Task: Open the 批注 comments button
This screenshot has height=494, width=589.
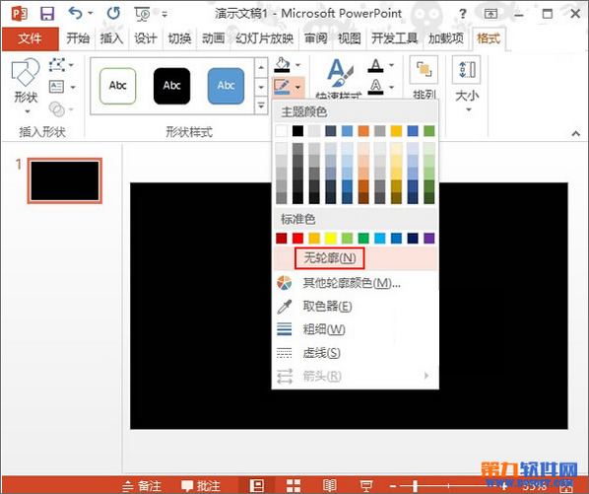Action: [201, 485]
